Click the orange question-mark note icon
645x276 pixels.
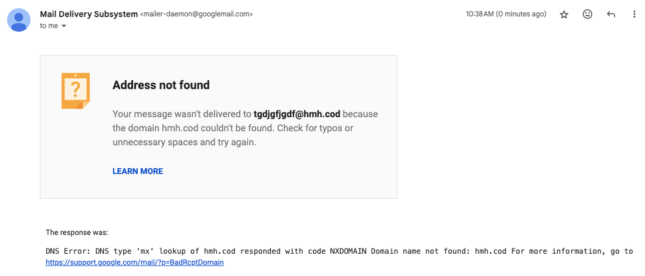coord(76,91)
